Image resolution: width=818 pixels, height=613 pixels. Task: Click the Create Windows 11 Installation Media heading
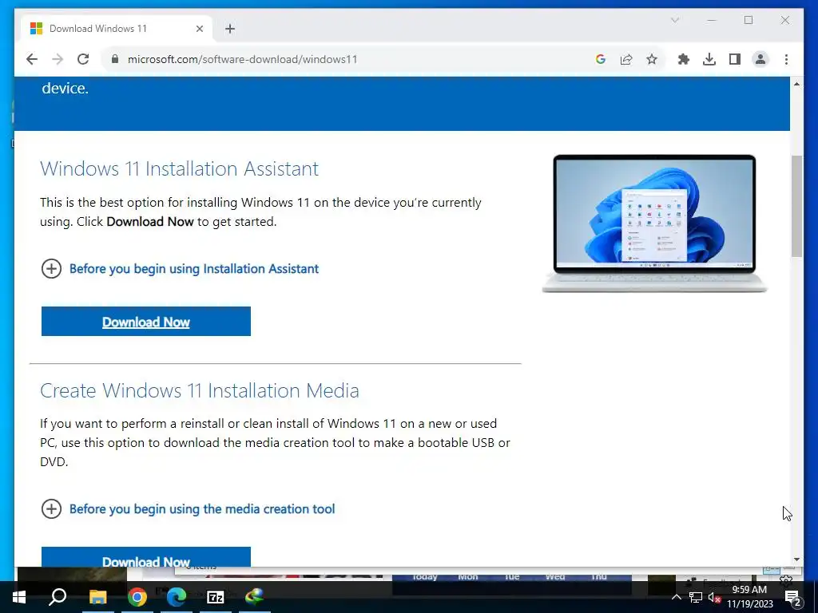(x=199, y=390)
